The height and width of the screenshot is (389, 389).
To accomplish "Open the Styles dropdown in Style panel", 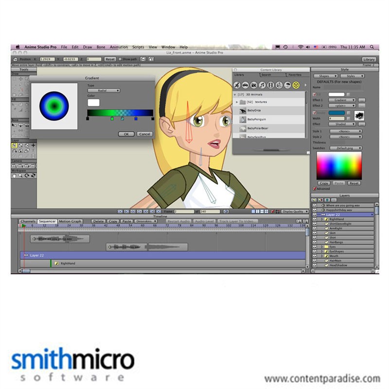I will click(352, 76).
